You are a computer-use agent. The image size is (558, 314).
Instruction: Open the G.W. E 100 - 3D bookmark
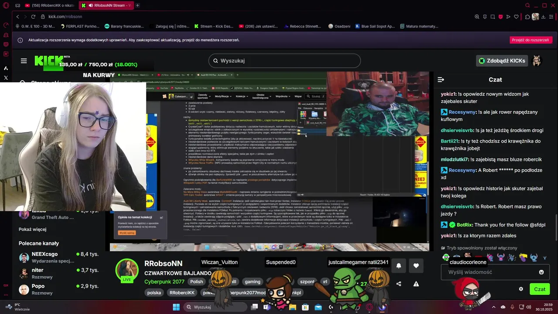click(x=34, y=26)
